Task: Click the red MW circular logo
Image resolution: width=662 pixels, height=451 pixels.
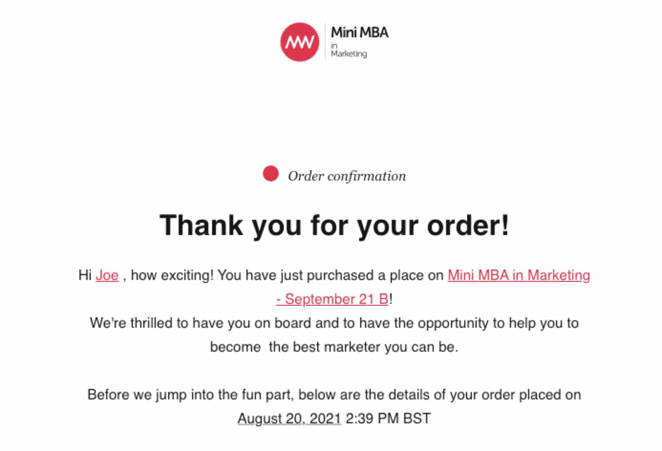Action: (299, 42)
